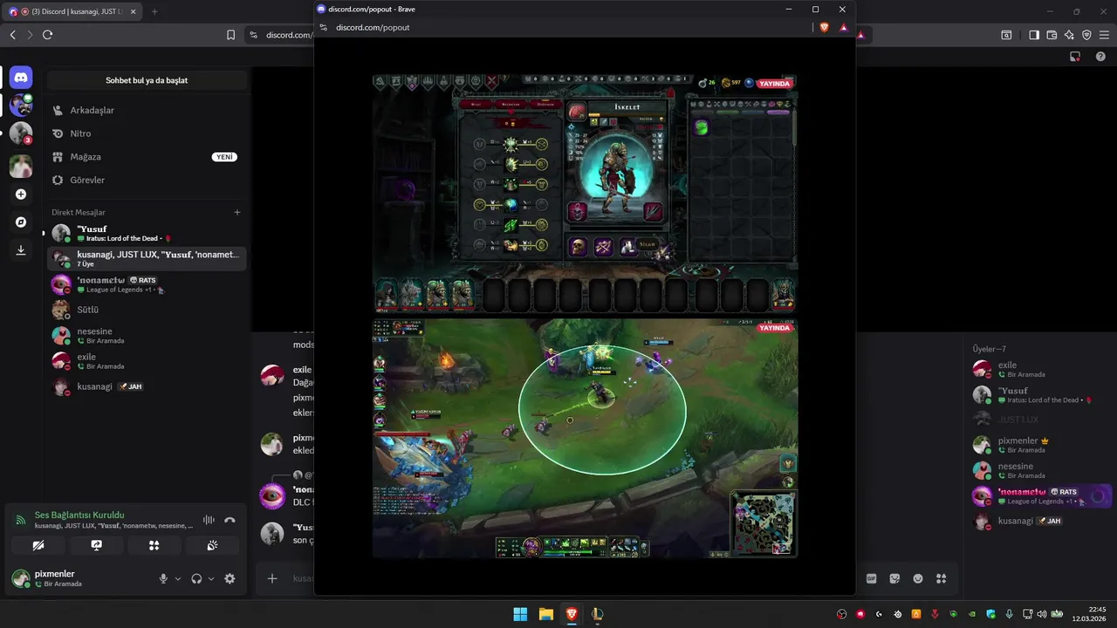Mute the microphone for pixmenler
This screenshot has width=1117, height=628.
tap(163, 578)
